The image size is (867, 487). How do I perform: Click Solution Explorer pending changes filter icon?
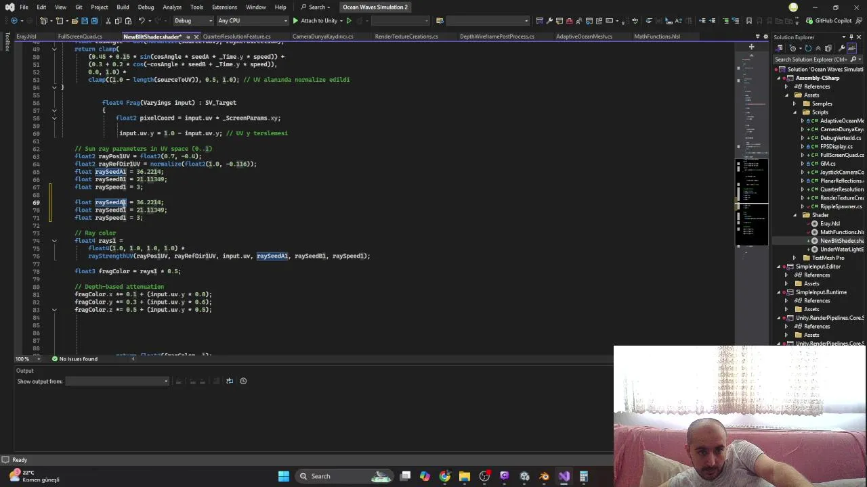791,48
